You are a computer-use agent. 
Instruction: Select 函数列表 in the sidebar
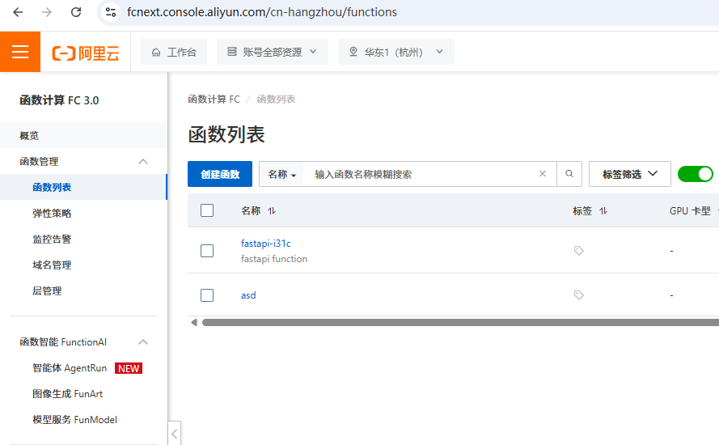83,187
